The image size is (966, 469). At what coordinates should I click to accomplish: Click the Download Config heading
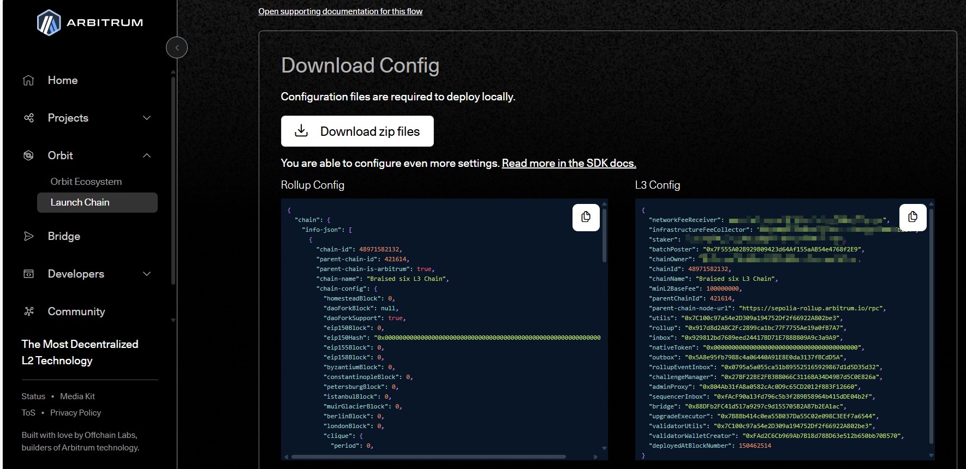tap(360, 65)
